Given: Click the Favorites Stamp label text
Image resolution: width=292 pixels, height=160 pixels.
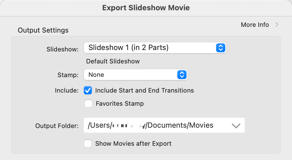Looking at the screenshot, I should pos(120,103).
